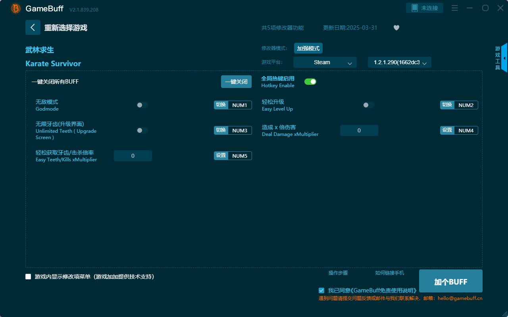Click 一键关闭 to disable all buffs

236,81
